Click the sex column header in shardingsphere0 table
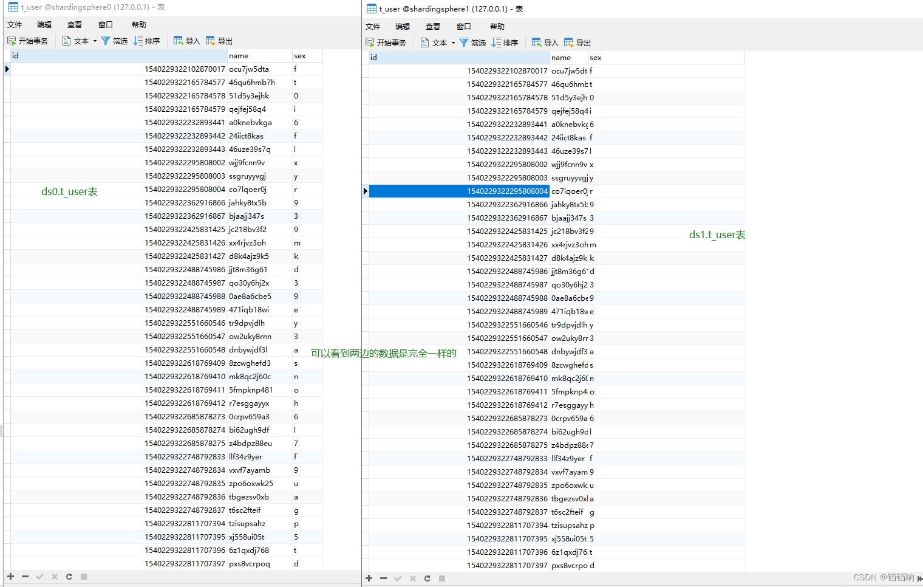The image size is (923, 587). [307, 56]
